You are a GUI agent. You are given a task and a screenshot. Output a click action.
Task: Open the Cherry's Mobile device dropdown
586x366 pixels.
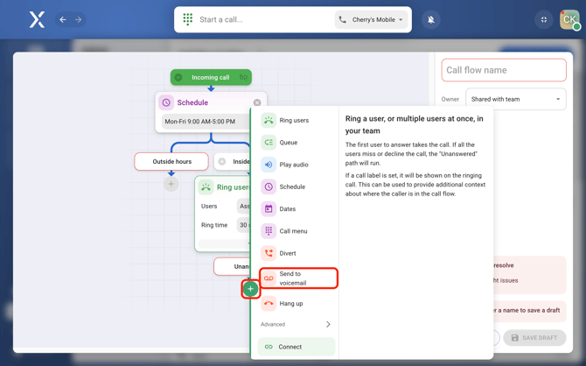point(372,19)
